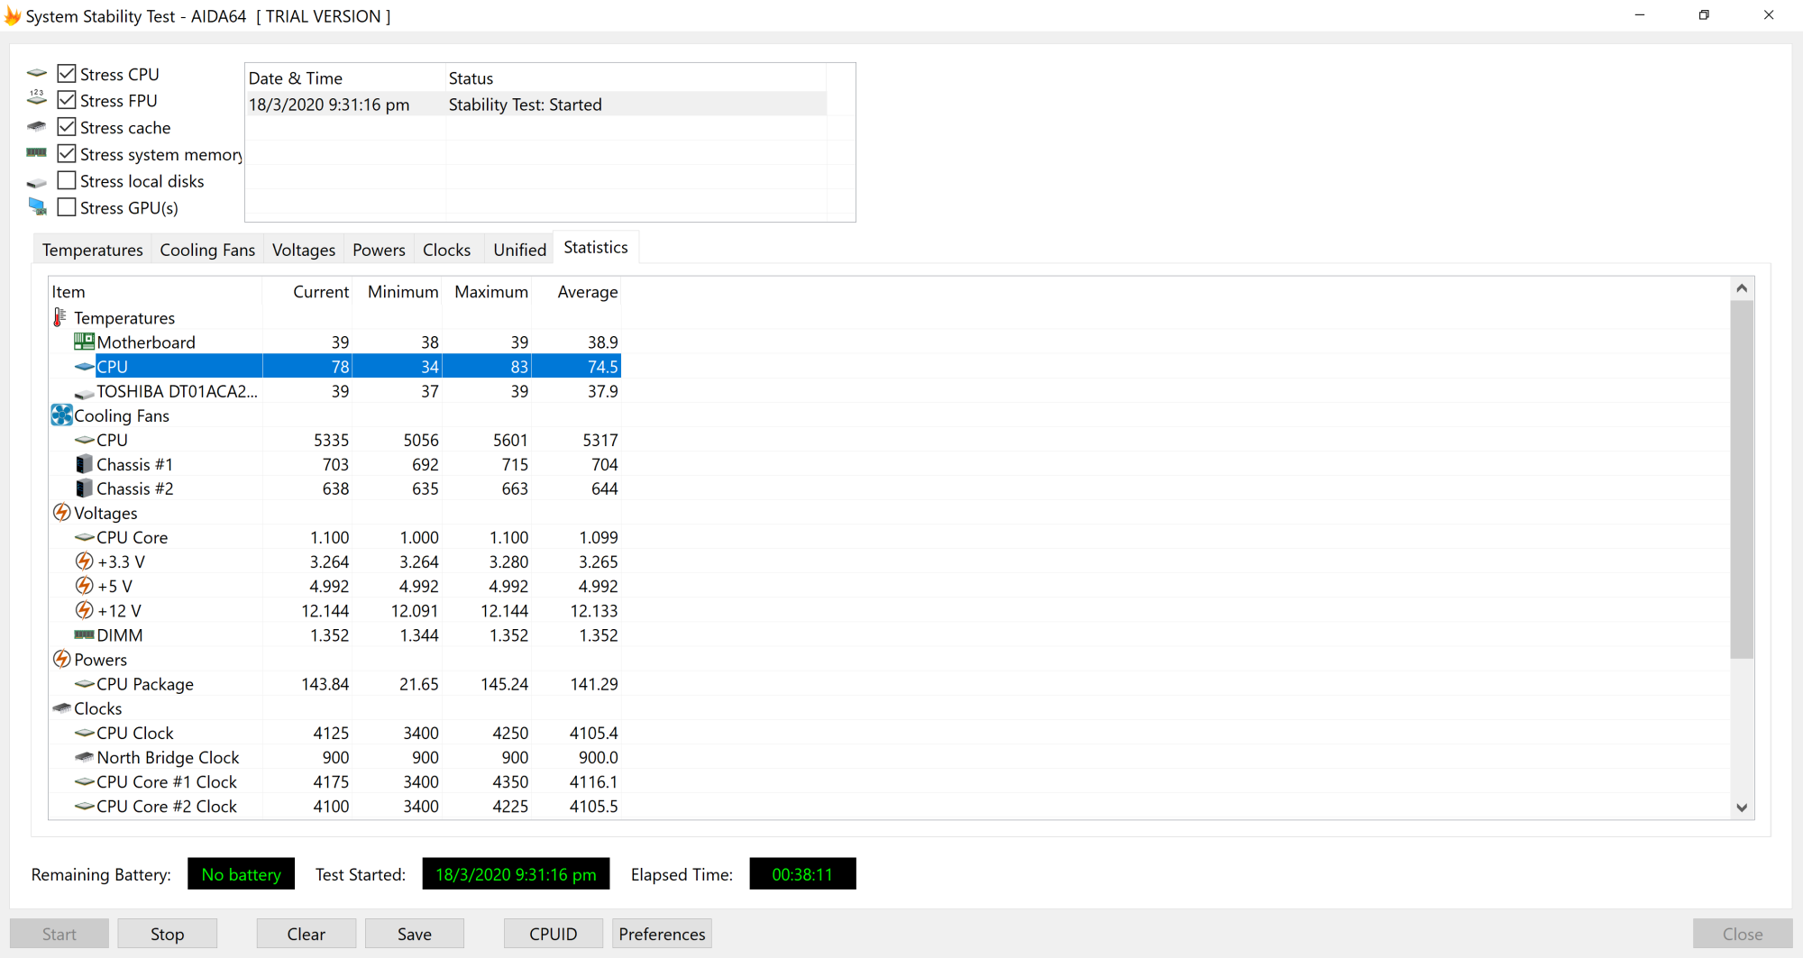
Task: Click the AIDA64 flame icon in title bar
Action: tap(13, 16)
